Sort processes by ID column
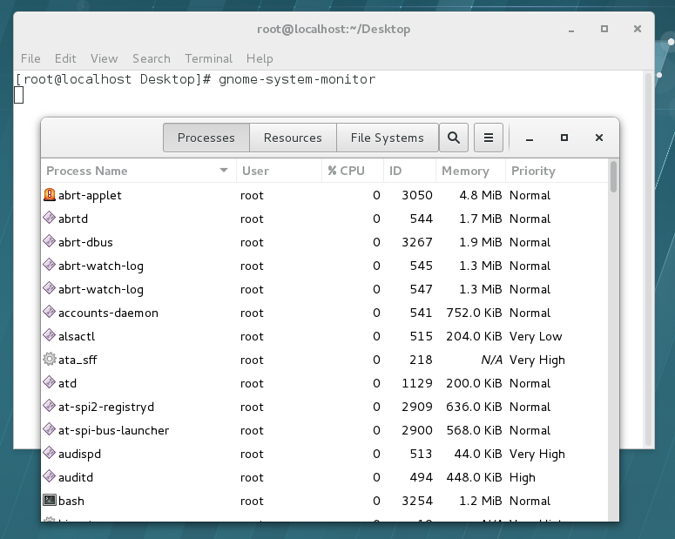 (x=409, y=171)
